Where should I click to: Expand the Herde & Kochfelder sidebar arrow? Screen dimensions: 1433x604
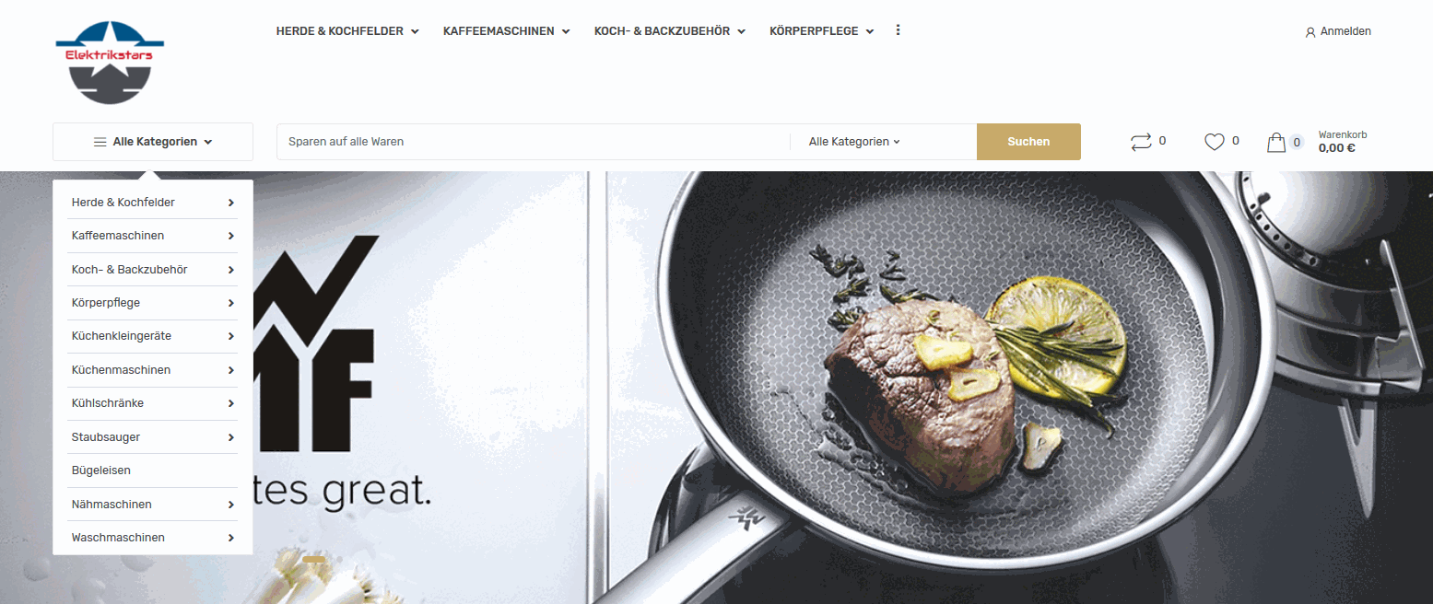click(x=231, y=203)
